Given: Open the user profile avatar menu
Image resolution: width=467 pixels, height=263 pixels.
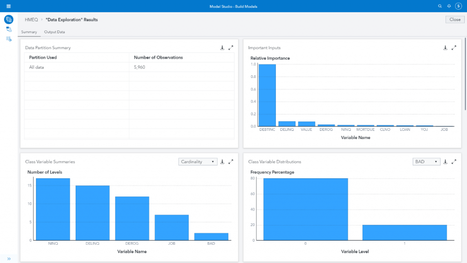Looking at the screenshot, I should [x=460, y=6].
